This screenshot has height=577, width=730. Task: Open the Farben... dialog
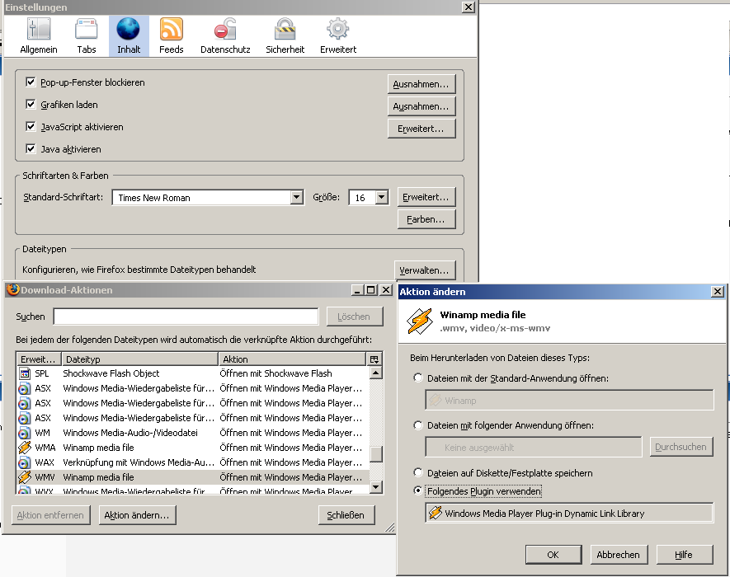pos(426,219)
